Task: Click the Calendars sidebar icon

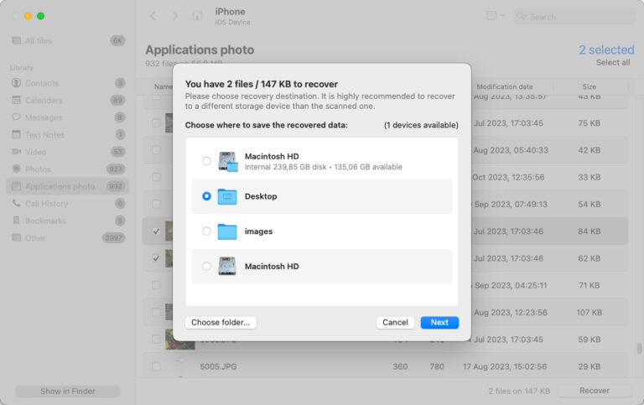Action: coord(17,101)
